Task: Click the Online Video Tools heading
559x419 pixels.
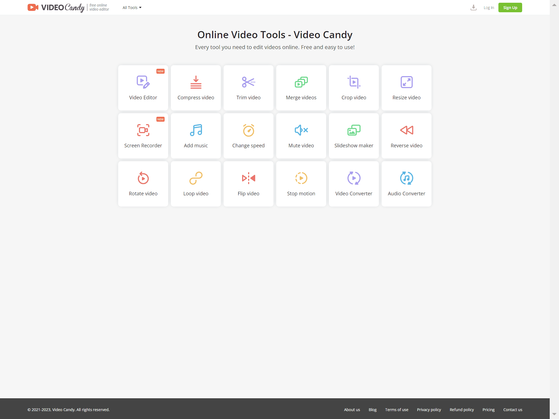Action: point(275,35)
